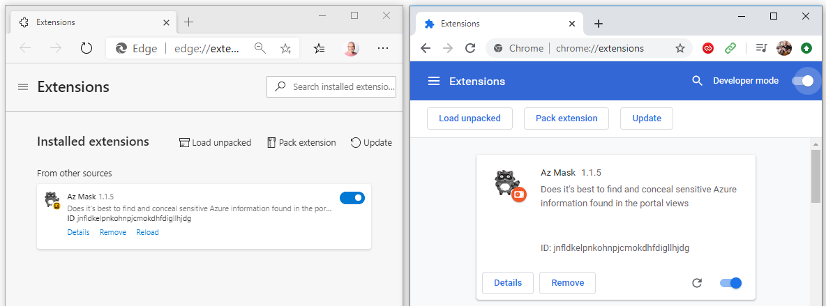Click Details button on Chrome Az Mask card

508,283
